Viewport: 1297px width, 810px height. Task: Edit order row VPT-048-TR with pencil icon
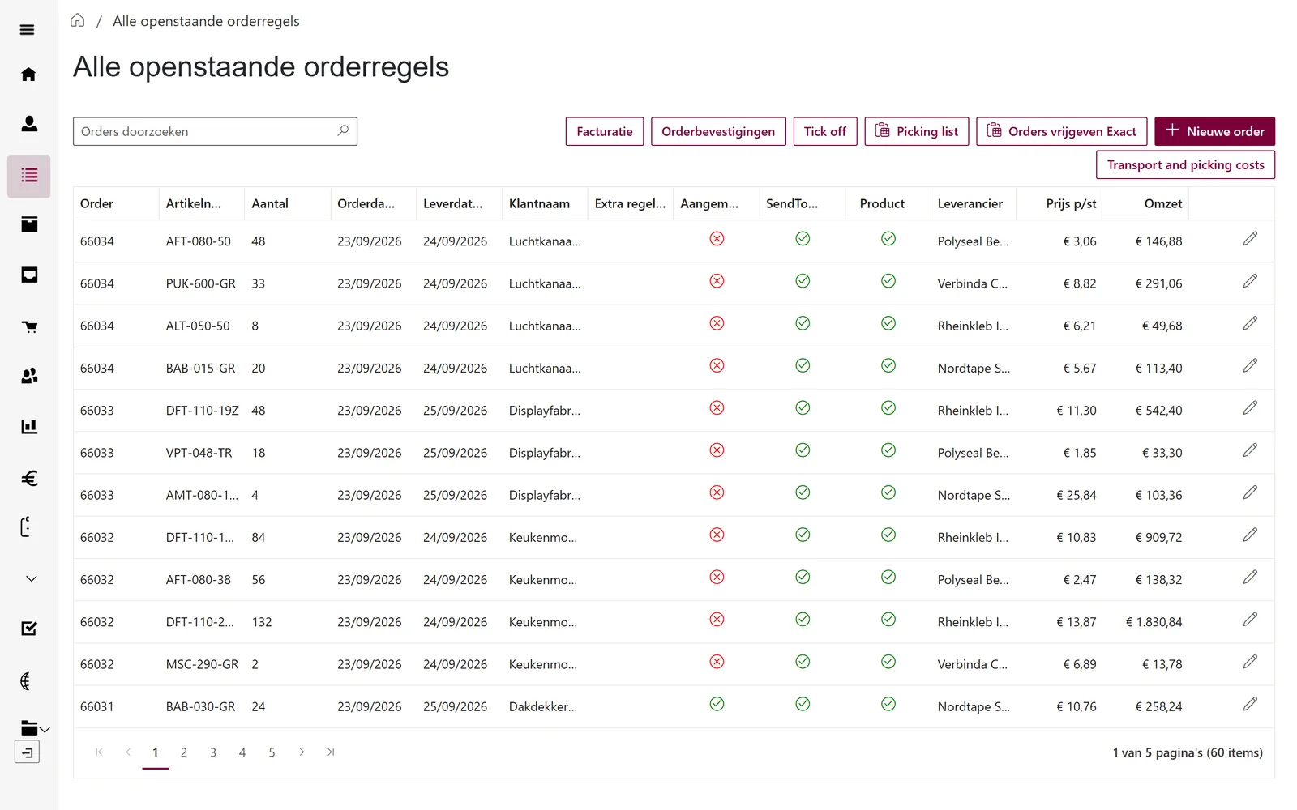click(1250, 450)
